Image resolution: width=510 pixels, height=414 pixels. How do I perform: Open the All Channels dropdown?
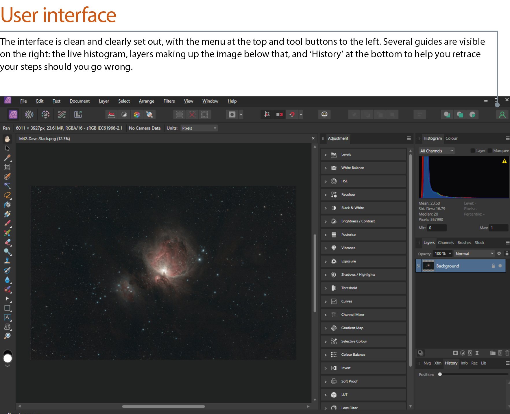pos(437,151)
